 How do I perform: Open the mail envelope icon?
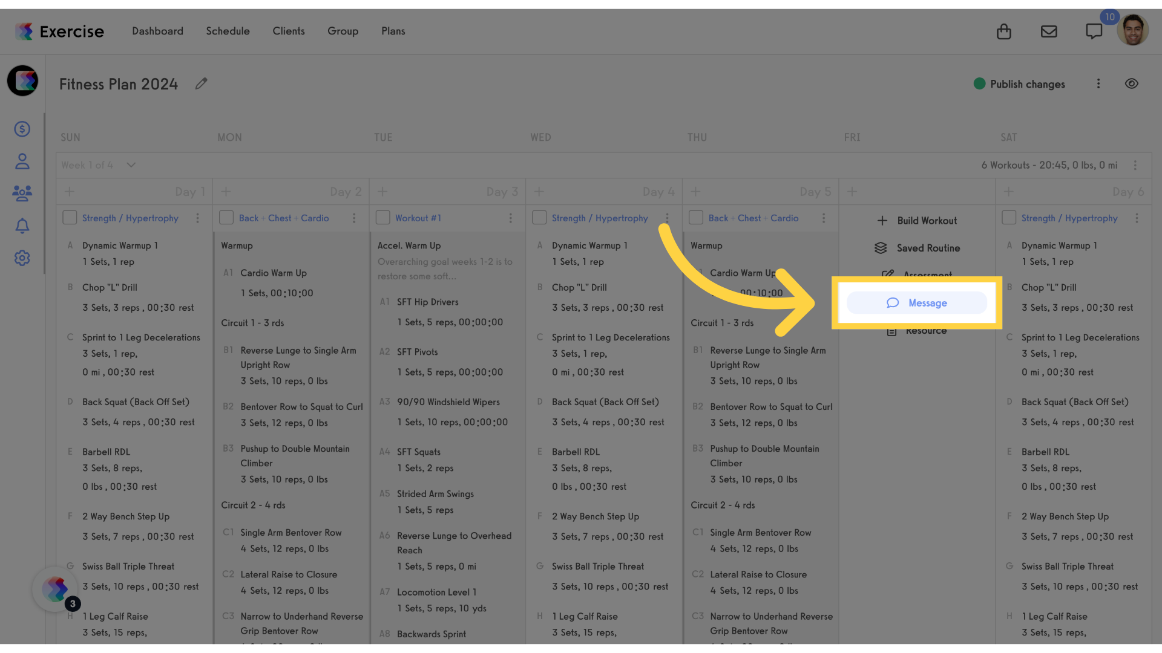click(1049, 31)
